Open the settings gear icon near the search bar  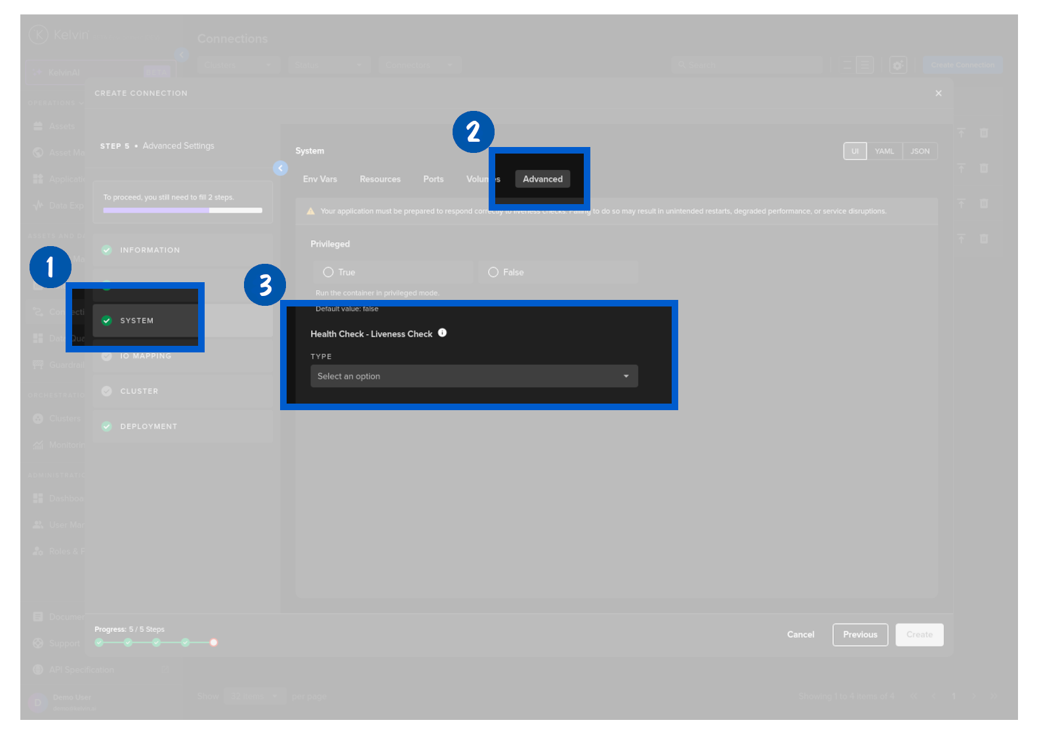[897, 65]
